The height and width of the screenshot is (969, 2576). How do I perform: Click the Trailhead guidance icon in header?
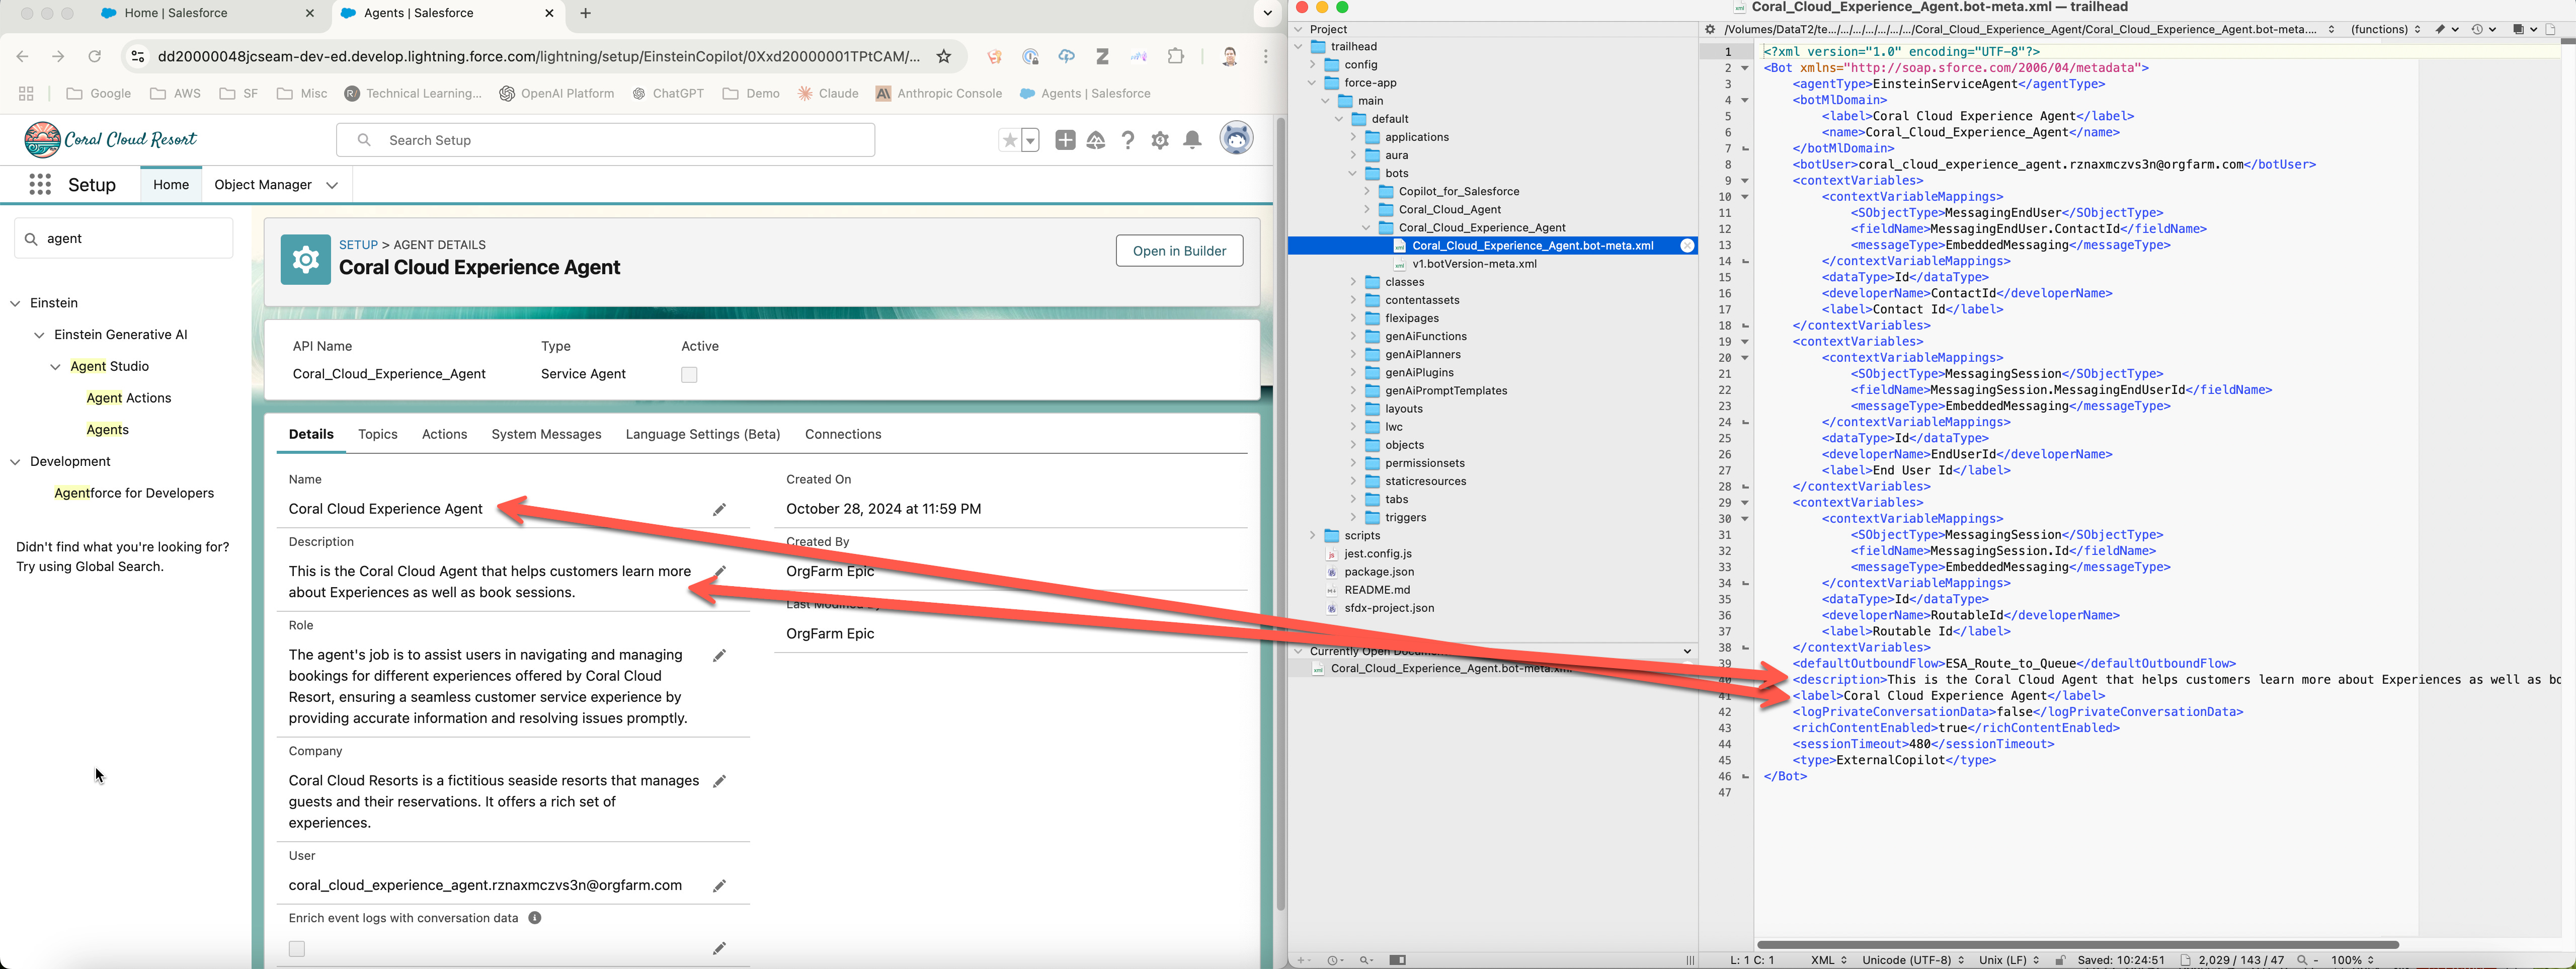pyautogui.click(x=1096, y=140)
